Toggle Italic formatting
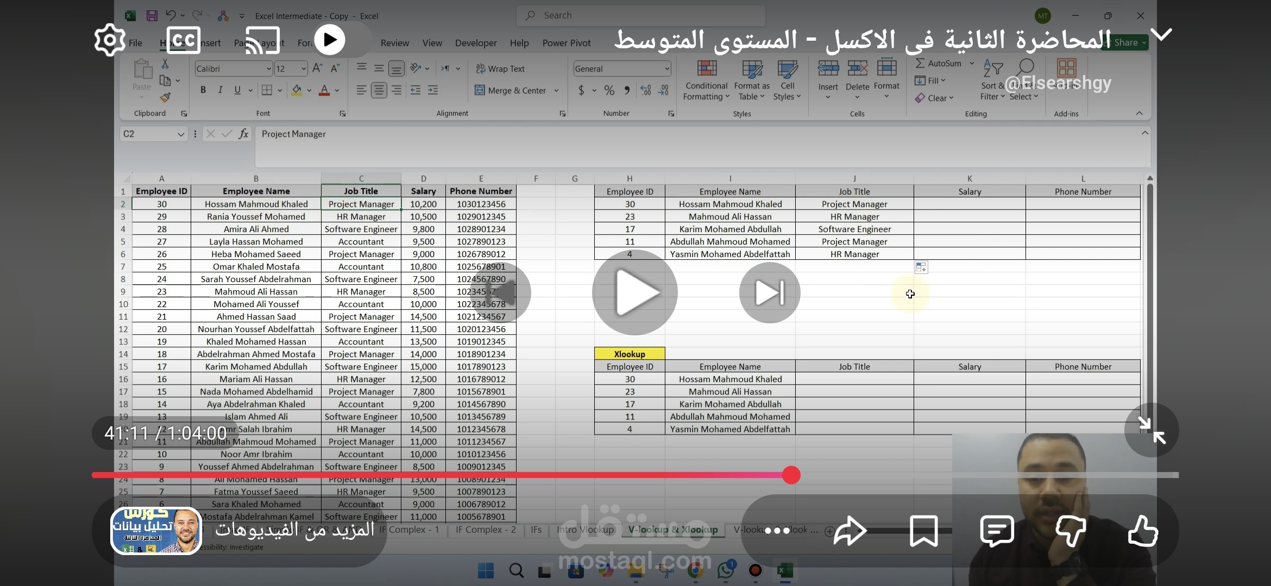 [x=220, y=90]
